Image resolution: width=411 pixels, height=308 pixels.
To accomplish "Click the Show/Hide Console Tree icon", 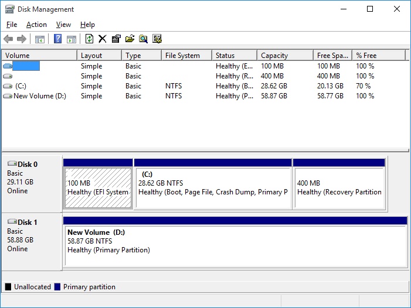I will pos(40,39).
